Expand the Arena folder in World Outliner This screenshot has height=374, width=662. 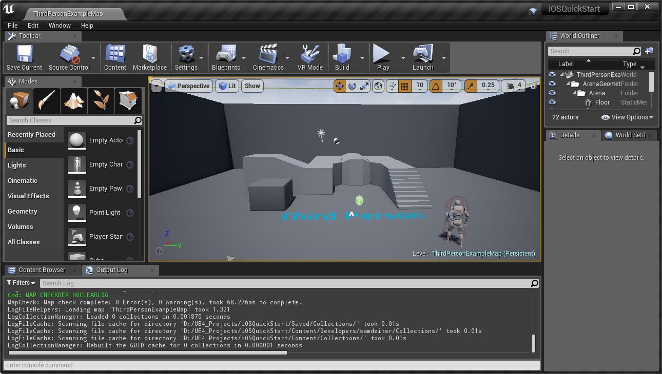574,93
